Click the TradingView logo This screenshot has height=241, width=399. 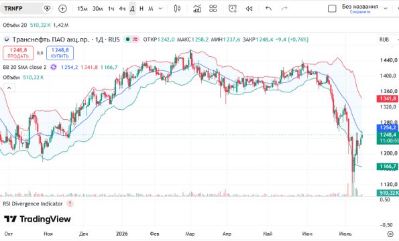pyautogui.click(x=37, y=219)
